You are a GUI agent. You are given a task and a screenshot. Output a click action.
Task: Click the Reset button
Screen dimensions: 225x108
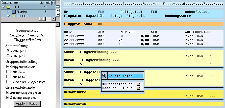(34, 103)
